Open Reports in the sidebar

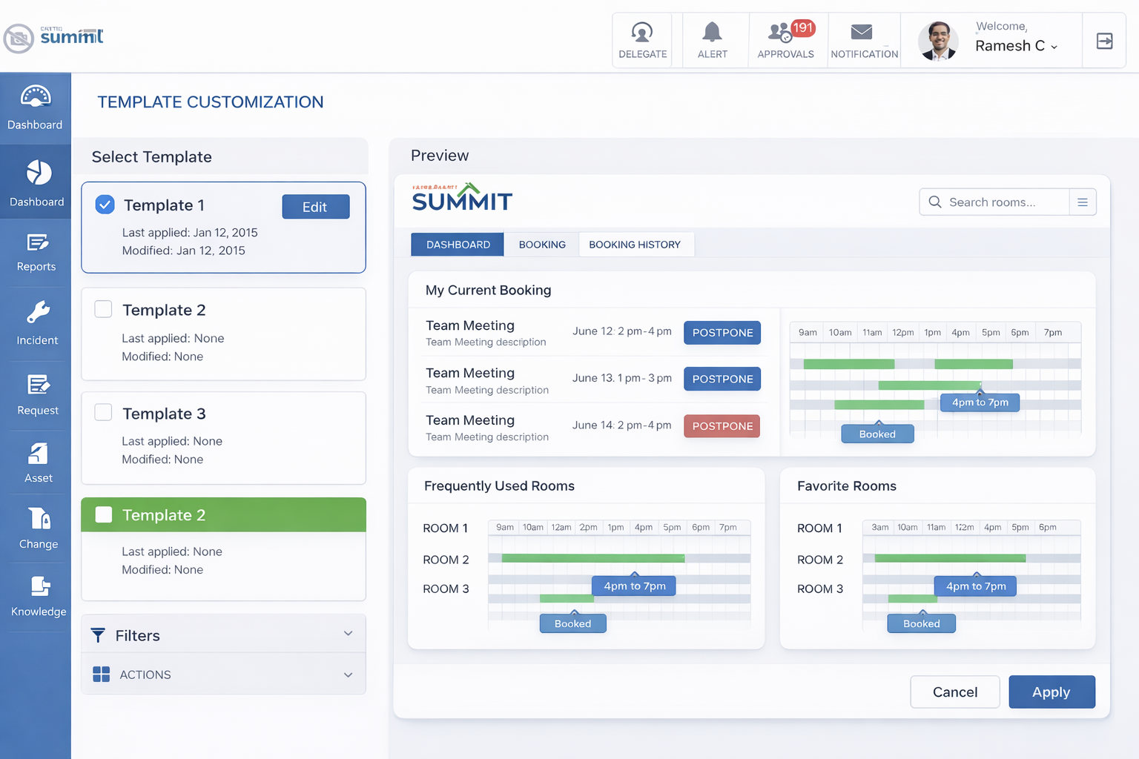tap(36, 252)
